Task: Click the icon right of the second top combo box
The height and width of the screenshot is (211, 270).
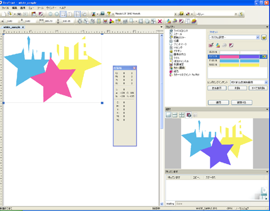Action: (x=241, y=14)
